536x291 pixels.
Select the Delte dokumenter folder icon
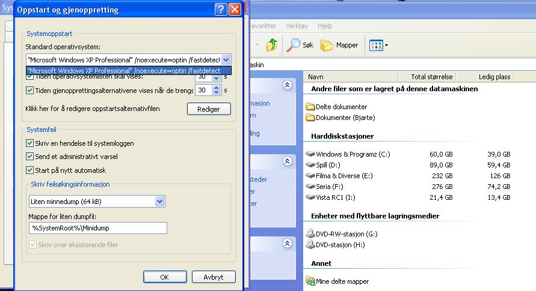coord(310,107)
